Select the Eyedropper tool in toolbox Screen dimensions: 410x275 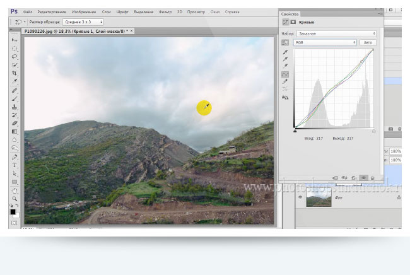click(15, 81)
